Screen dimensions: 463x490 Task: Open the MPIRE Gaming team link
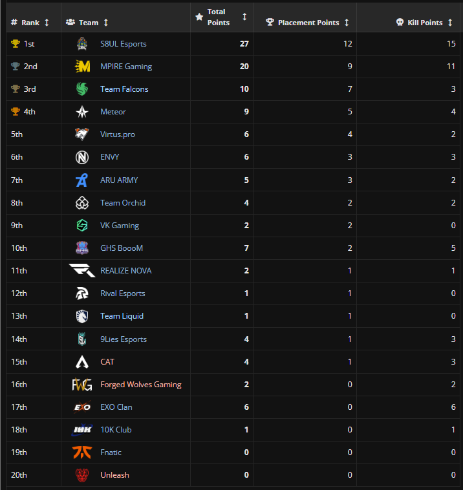click(x=126, y=66)
